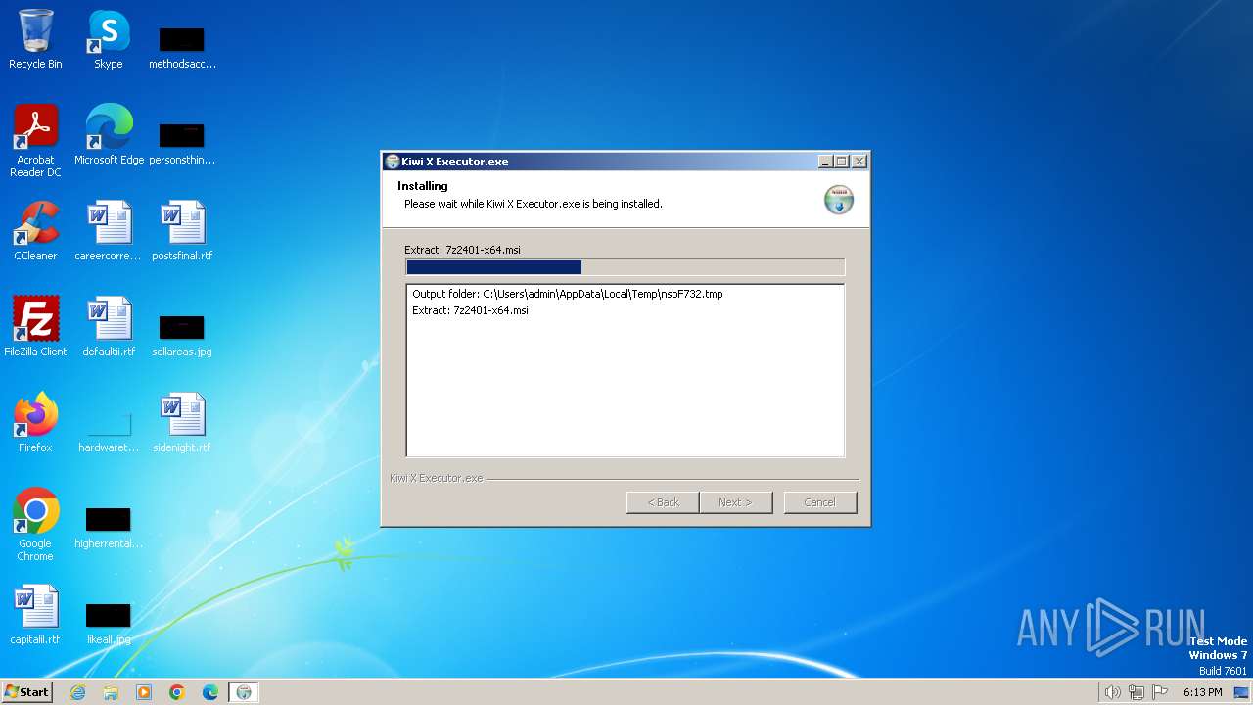Click the installer < Back button
This screenshot has height=705, width=1253.
click(663, 502)
